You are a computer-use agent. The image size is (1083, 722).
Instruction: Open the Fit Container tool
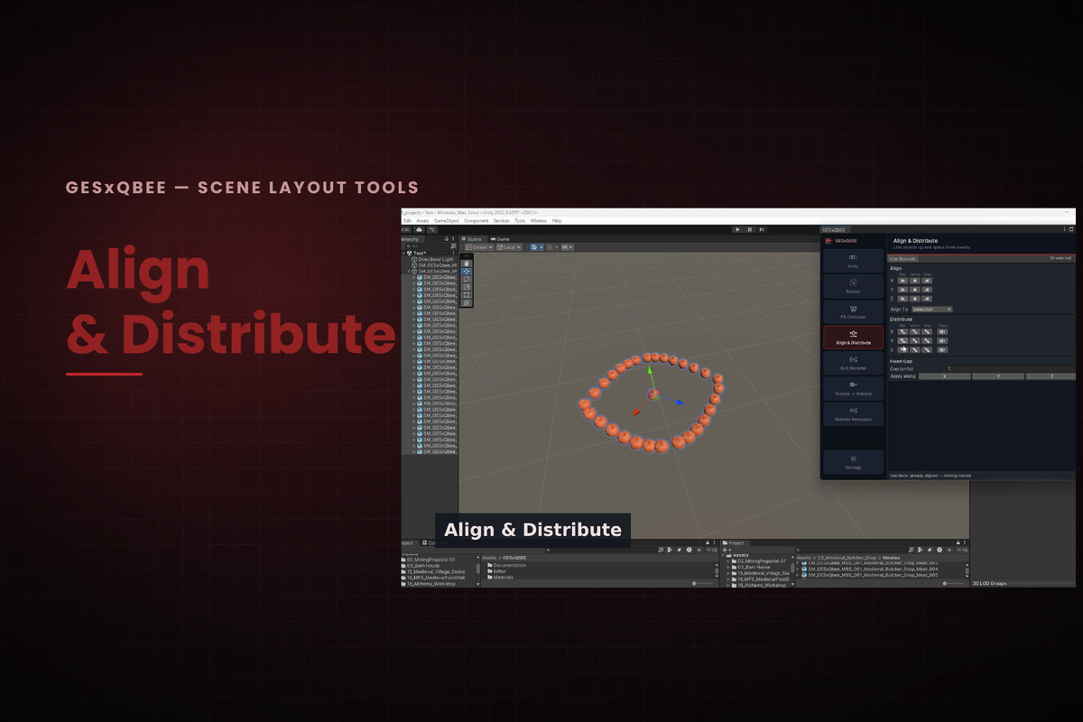853,312
